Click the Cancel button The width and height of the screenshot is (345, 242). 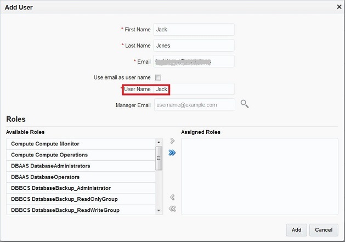pos(324,230)
